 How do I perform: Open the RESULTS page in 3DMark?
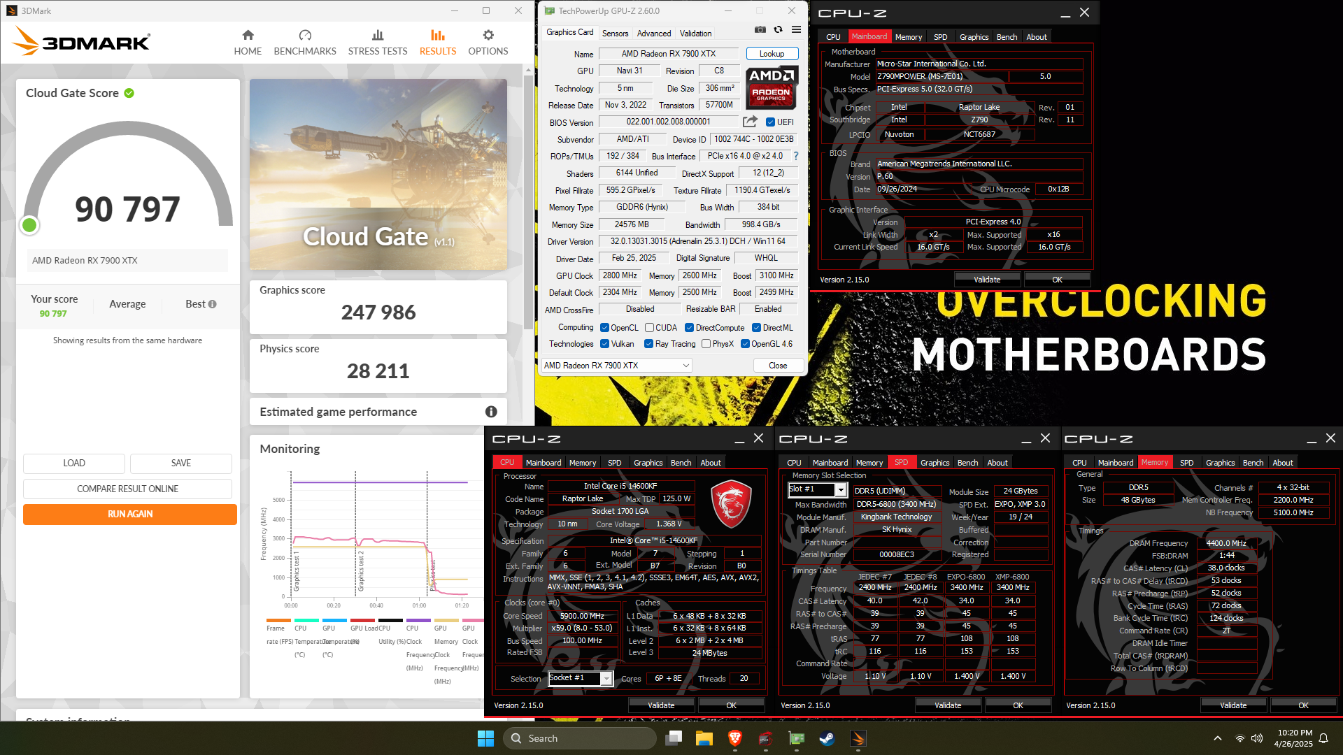point(438,43)
